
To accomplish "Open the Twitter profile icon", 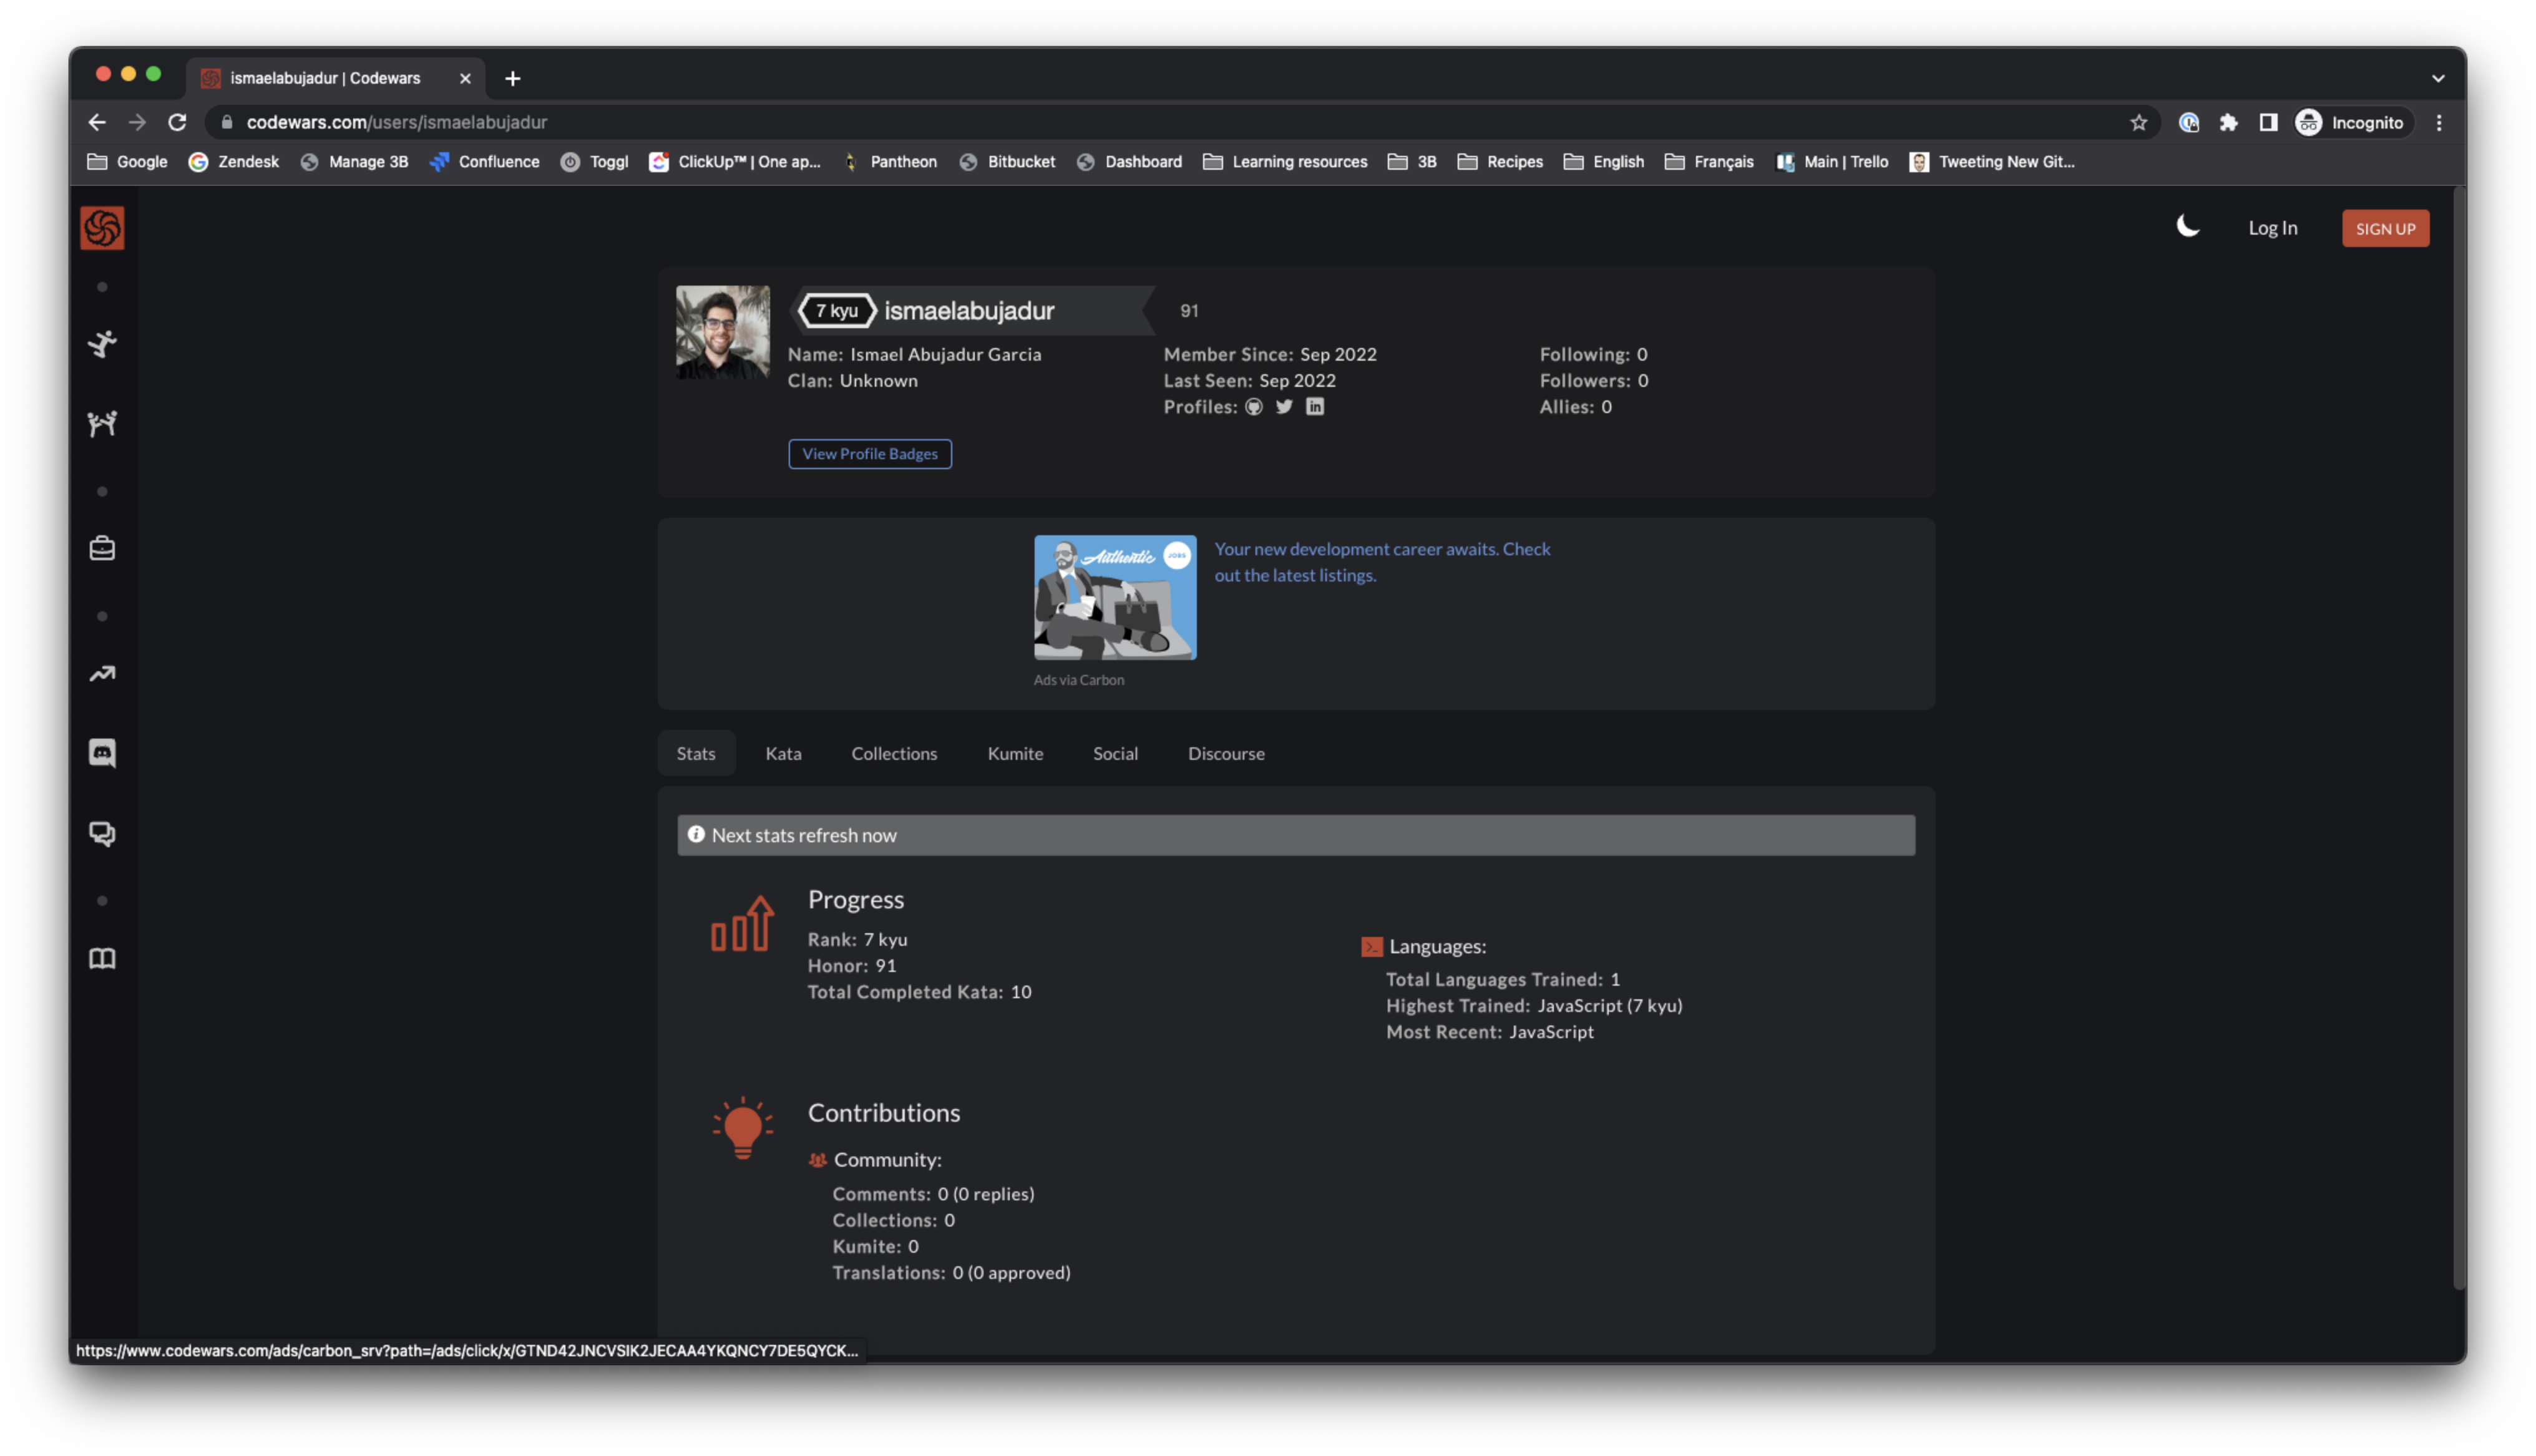I will tap(1285, 407).
